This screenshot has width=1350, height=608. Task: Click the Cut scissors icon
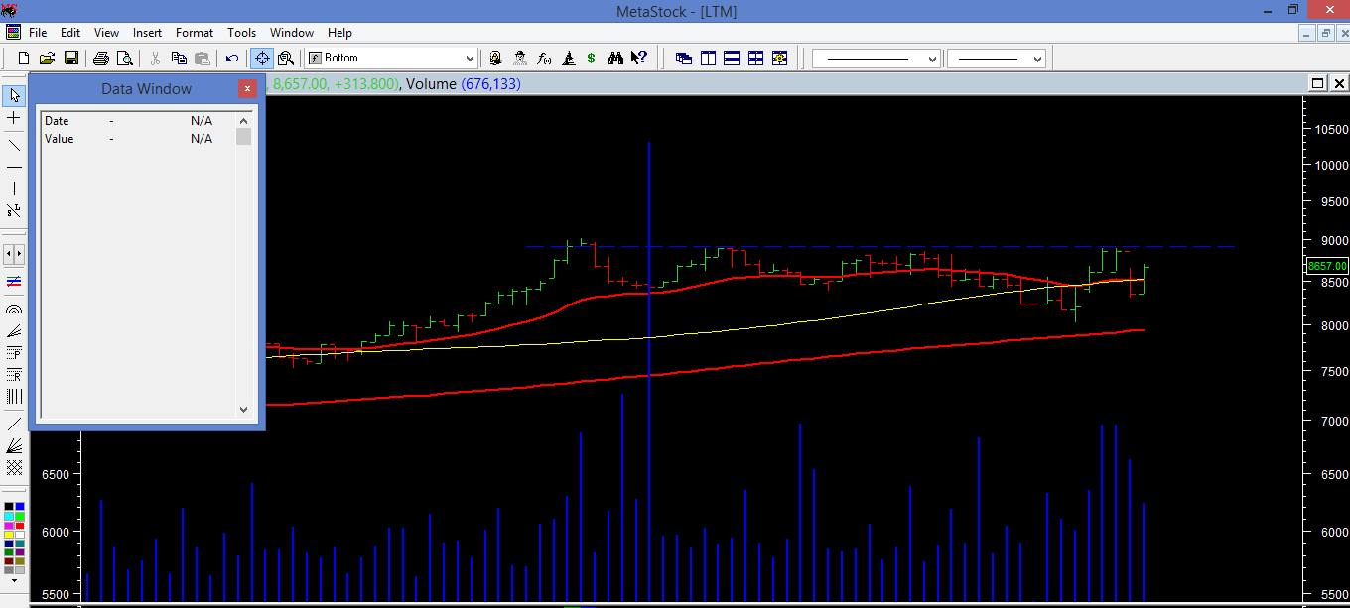click(155, 59)
